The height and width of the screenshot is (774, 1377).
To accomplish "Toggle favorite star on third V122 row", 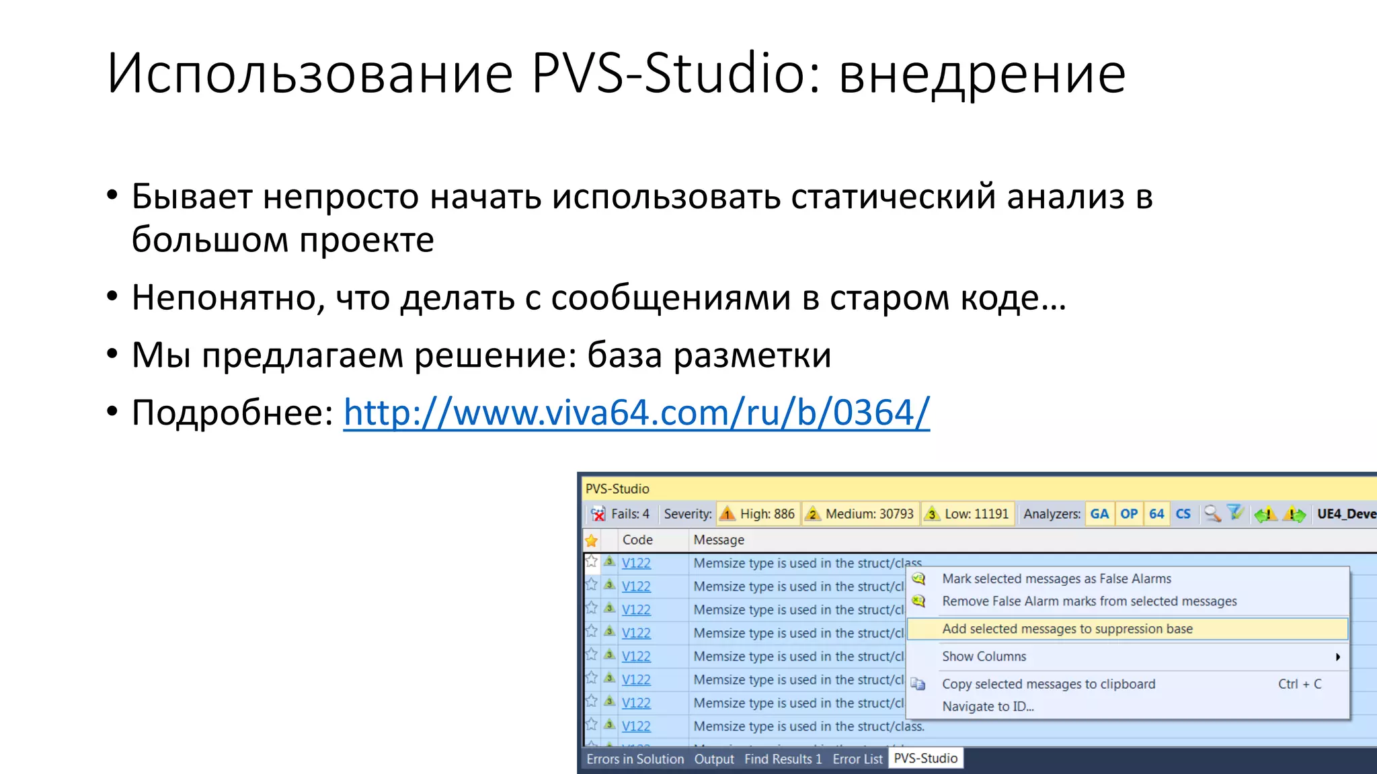I will click(x=592, y=609).
